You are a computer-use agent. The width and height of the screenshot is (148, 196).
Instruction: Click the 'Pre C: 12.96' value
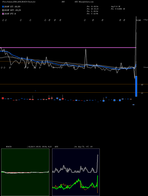pos(92,14)
